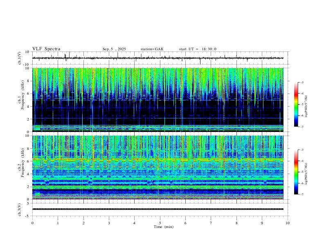This screenshot has height=250, width=324.
Task: Click the ch.2 spectrogram panel
Action: pyautogui.click(x=158, y=167)
